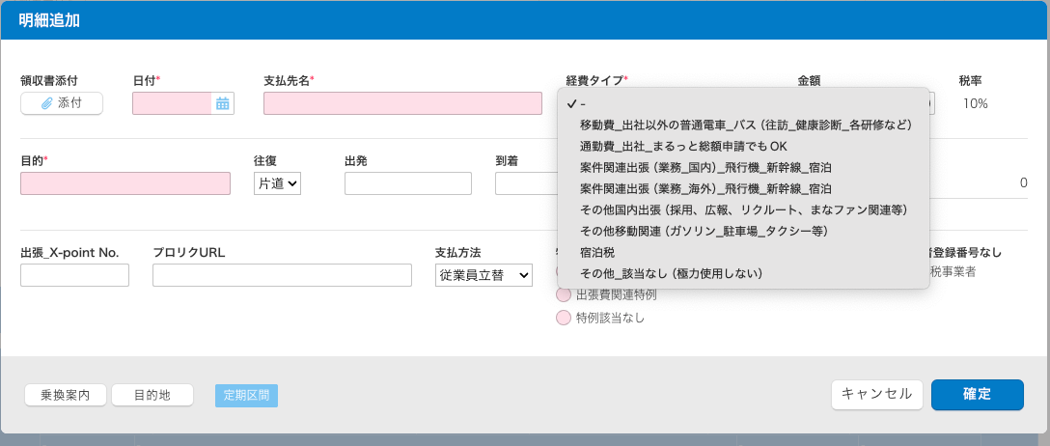Viewport: 1050px width, 446px height.
Task: Click the 添付 paperclip attach button
Action: [x=62, y=102]
